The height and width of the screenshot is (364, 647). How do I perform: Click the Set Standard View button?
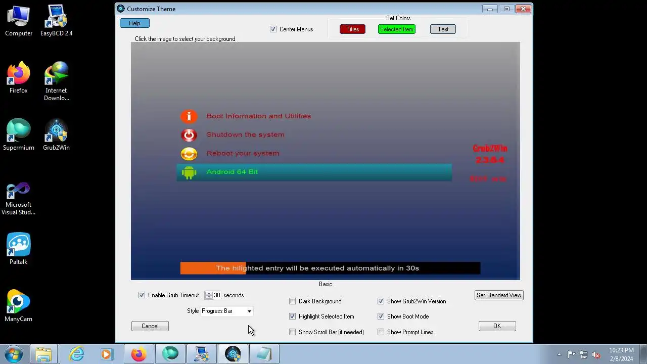coord(499,295)
